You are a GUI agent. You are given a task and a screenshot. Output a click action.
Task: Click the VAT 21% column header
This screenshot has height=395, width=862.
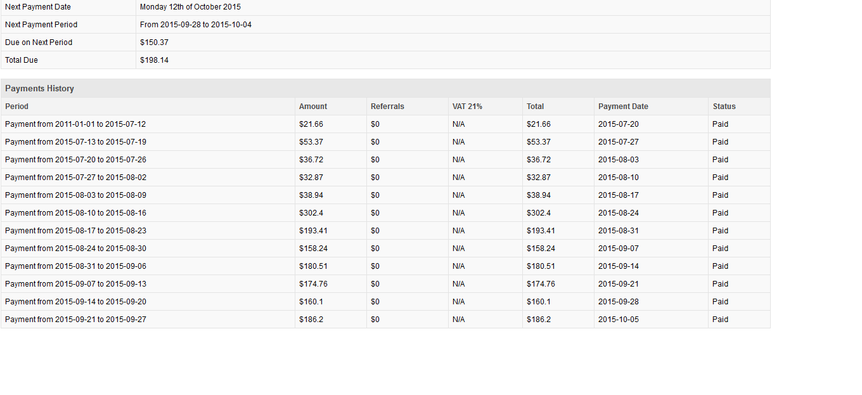pos(467,107)
